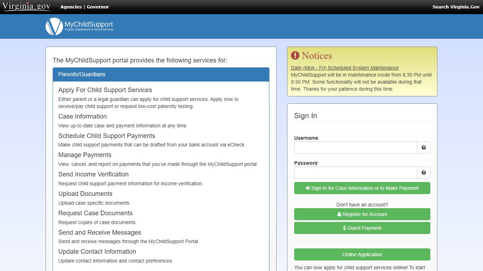Open the MyChildSupport logo home link
This screenshot has height=271, width=483.
pos(80,26)
